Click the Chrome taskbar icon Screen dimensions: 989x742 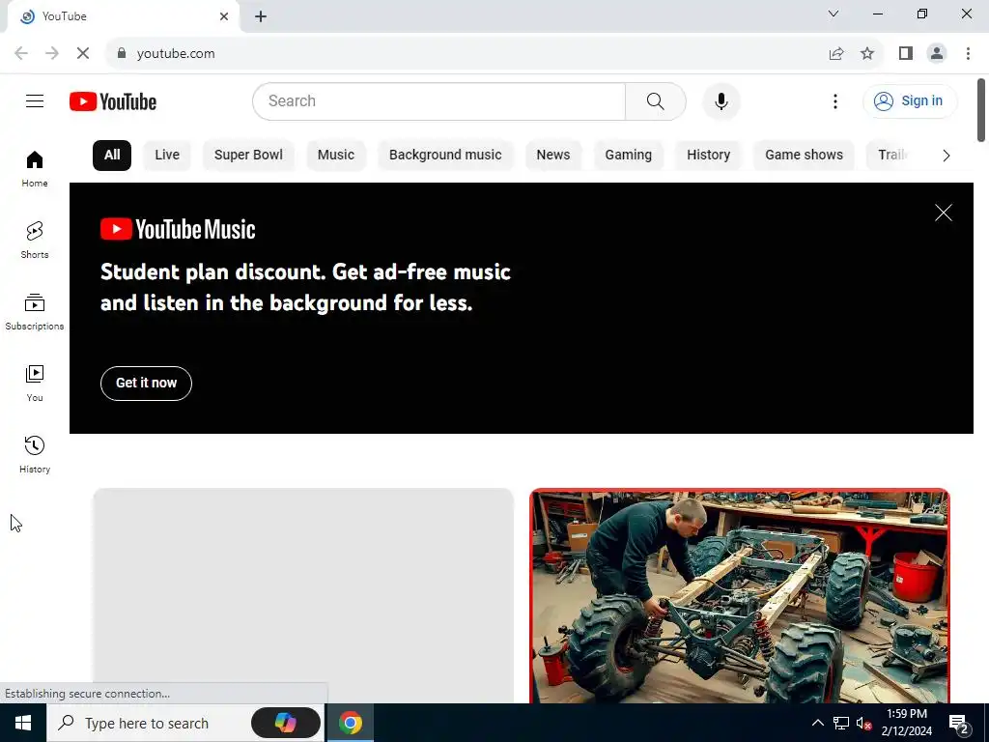[x=350, y=723]
